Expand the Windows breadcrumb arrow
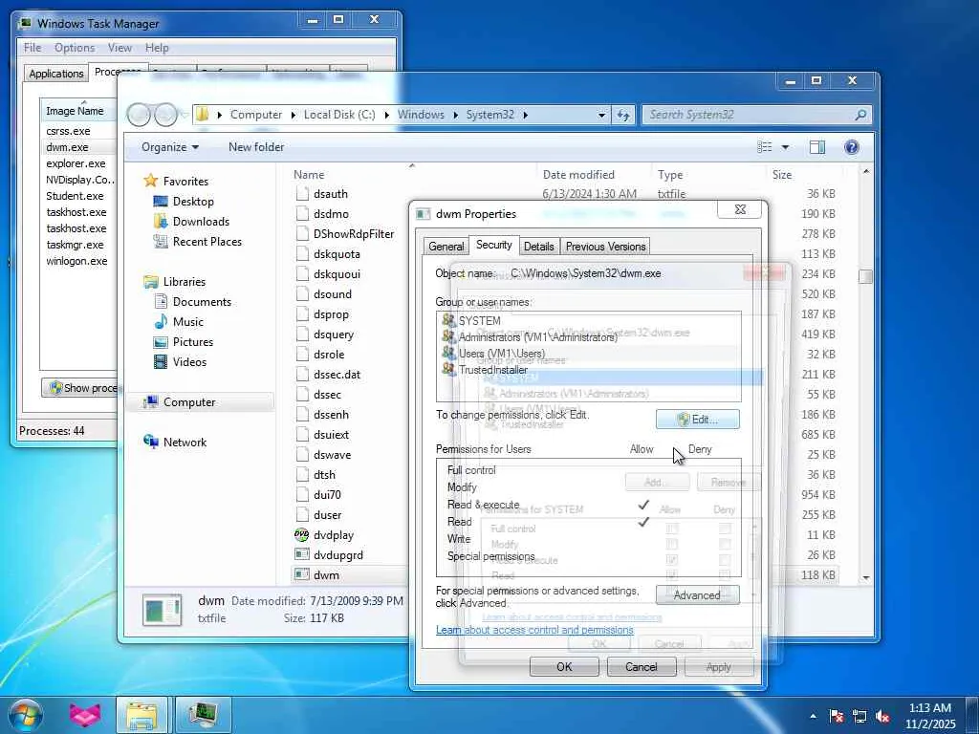The width and height of the screenshot is (979, 734). pos(455,115)
